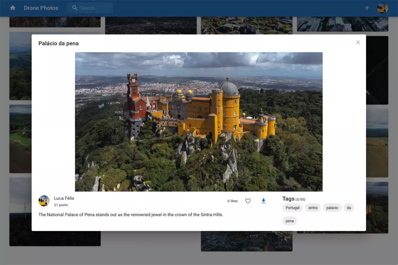Click the home icon in the top bar
The width and height of the screenshot is (398, 265).
click(x=13, y=8)
